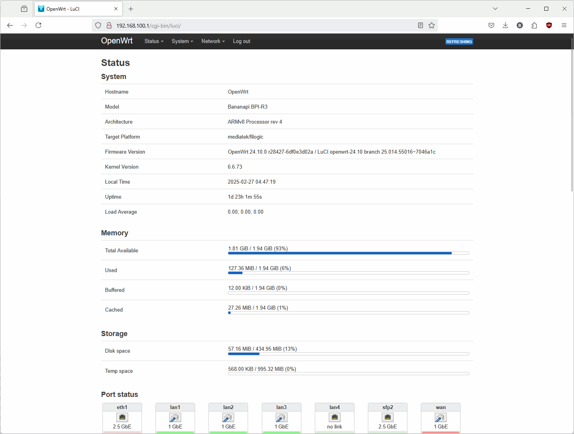Click the Buffered memory progress bar
This screenshot has height=434, width=574.
tap(349, 293)
